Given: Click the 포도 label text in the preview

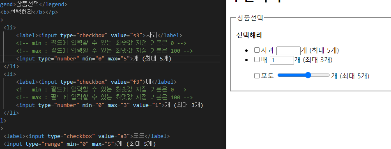Looking at the screenshot, I should tap(267, 76).
